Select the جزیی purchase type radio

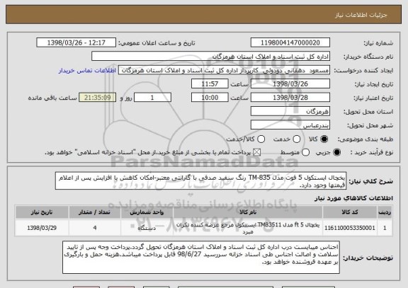click(336, 153)
